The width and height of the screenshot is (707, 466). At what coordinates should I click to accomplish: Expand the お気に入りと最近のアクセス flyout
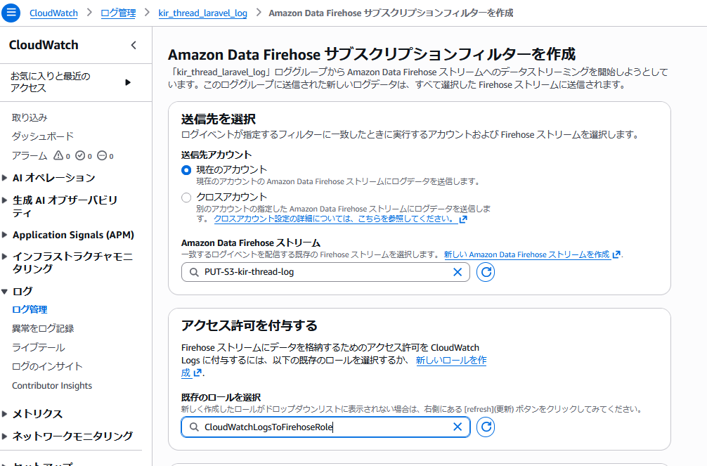pos(128,82)
